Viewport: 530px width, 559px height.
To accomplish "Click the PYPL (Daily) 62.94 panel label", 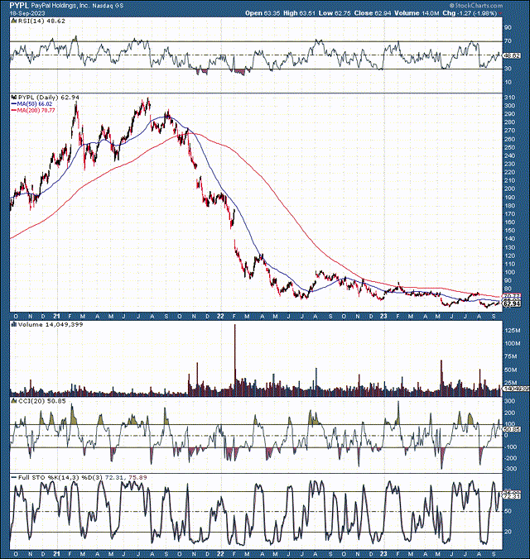I will [49, 97].
